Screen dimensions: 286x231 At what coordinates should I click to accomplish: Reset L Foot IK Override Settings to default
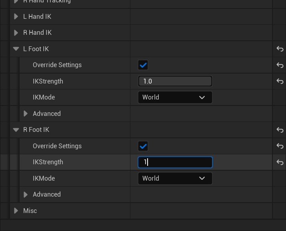click(280, 65)
